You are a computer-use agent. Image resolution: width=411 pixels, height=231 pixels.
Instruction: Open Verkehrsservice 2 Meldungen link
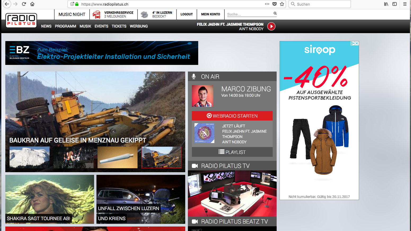coord(119,14)
